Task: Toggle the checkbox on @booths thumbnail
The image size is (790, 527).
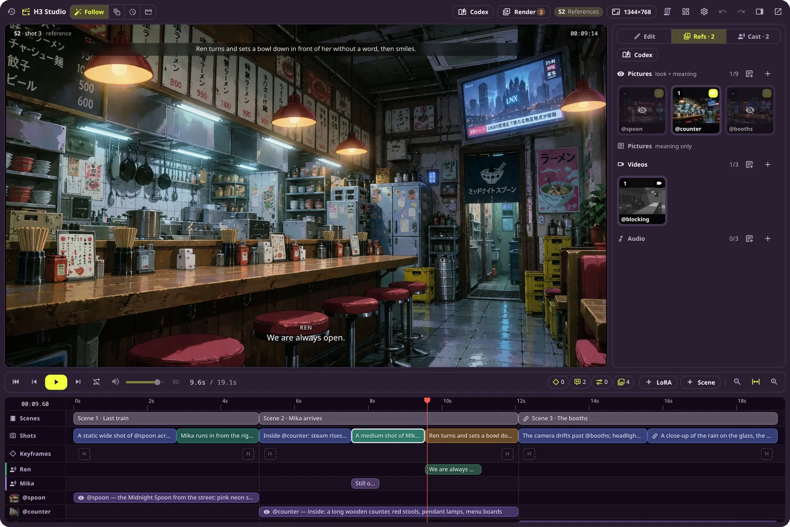Action: [766, 93]
